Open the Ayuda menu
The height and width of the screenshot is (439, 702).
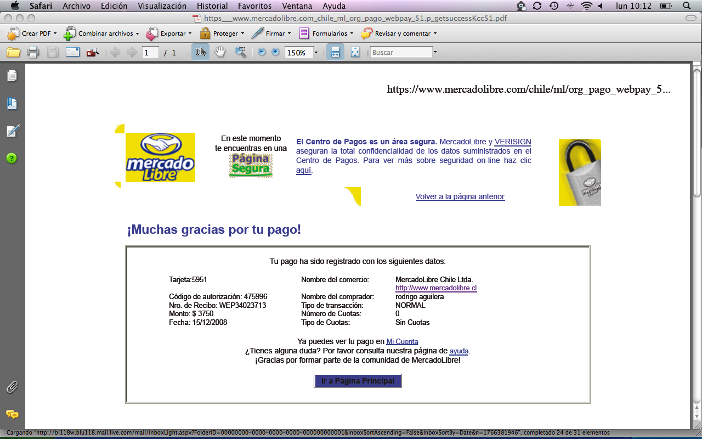[334, 6]
